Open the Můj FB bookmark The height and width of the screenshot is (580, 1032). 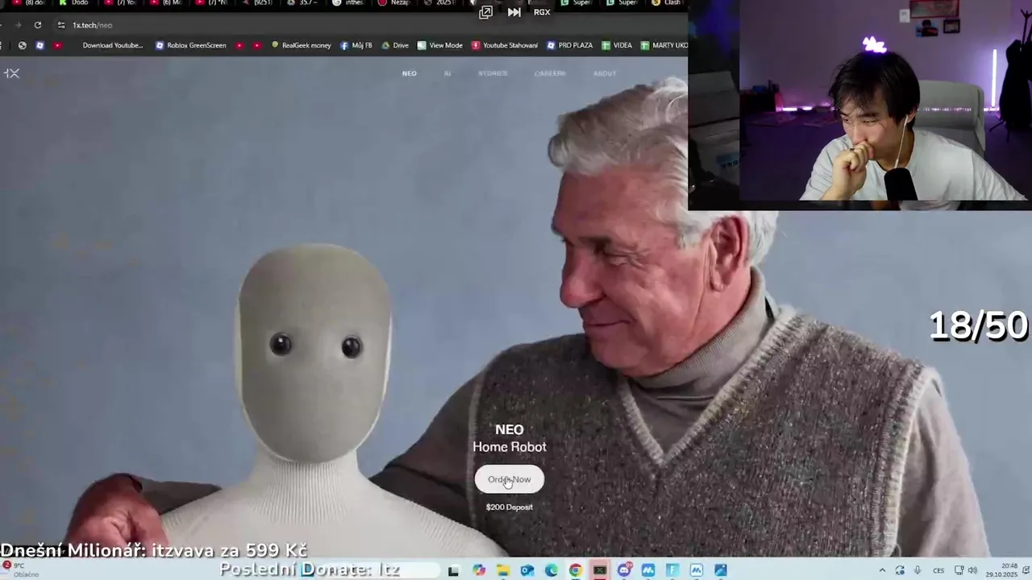tap(356, 45)
